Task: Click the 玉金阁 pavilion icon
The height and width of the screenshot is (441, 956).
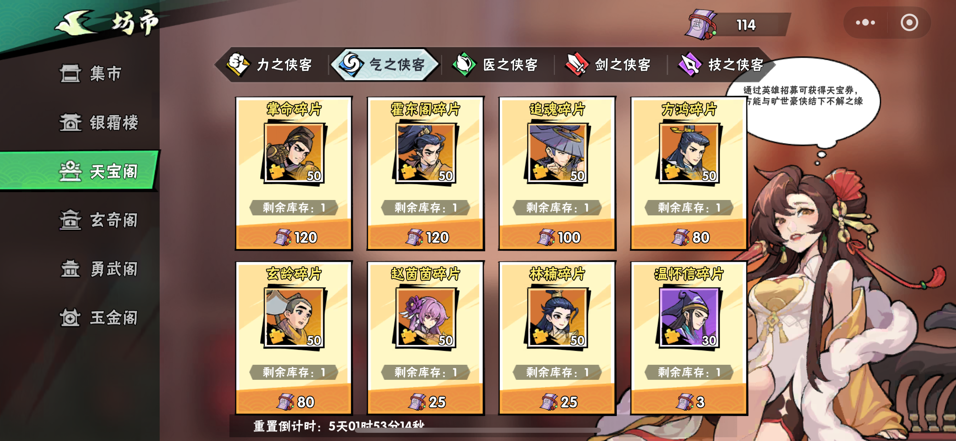Action: point(70,317)
